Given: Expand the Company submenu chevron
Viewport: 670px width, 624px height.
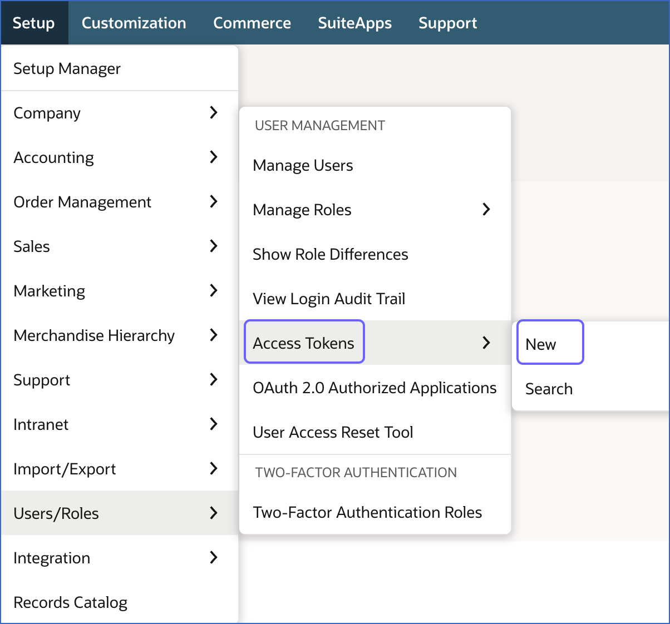Looking at the screenshot, I should 213,113.
